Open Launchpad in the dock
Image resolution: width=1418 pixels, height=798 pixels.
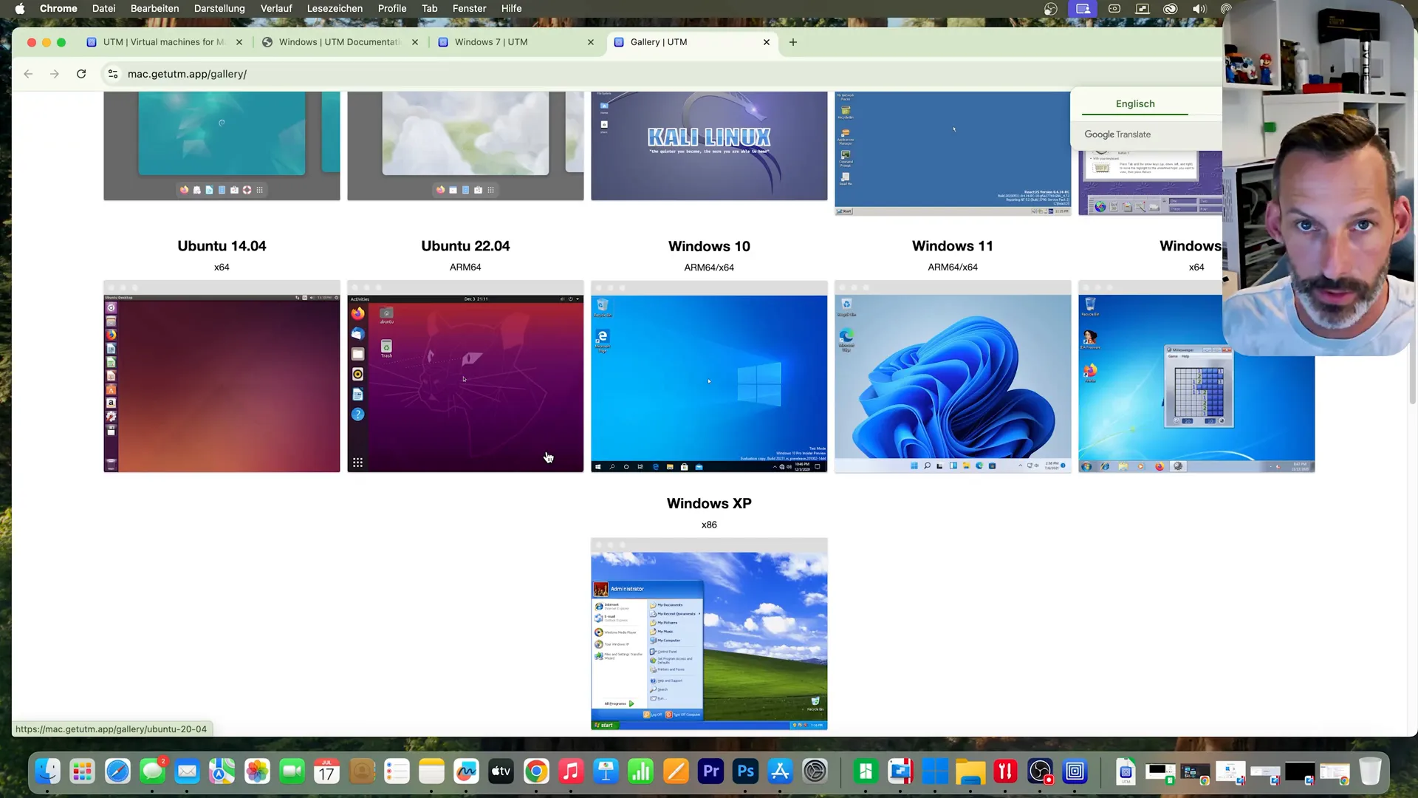point(83,772)
